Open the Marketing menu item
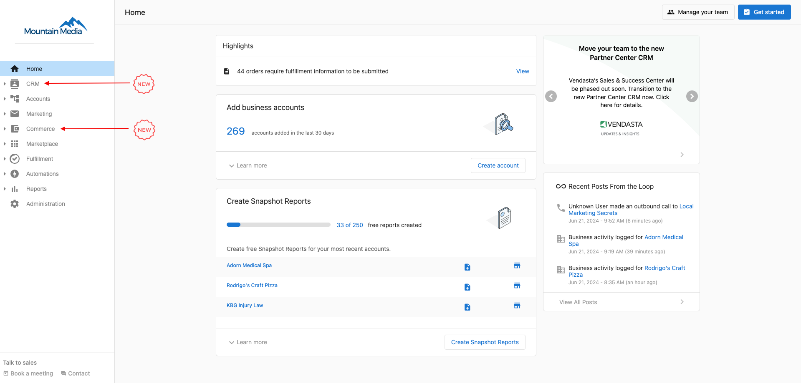 (57, 114)
